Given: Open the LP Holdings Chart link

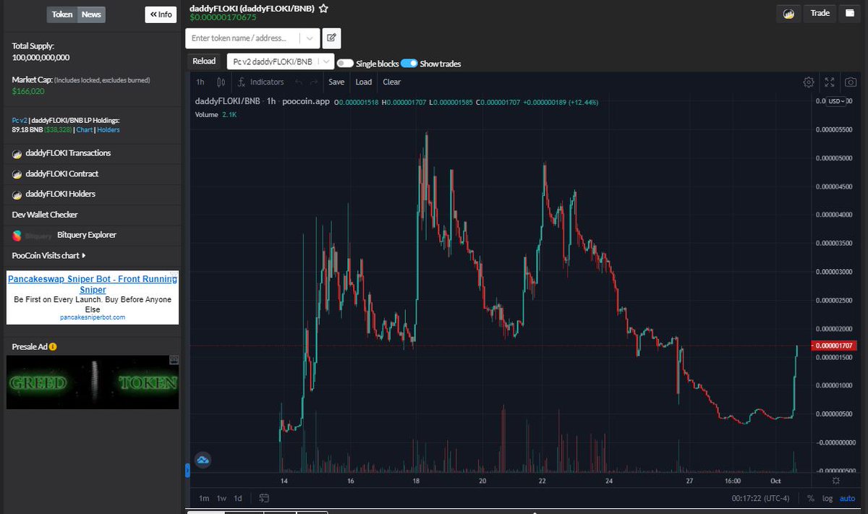Looking at the screenshot, I should click(85, 130).
